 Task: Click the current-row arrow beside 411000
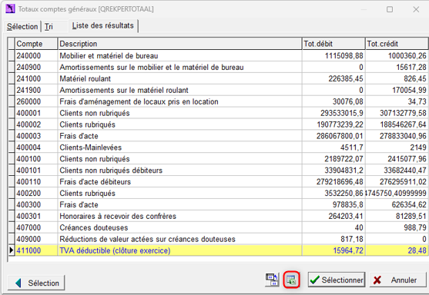(x=11, y=250)
